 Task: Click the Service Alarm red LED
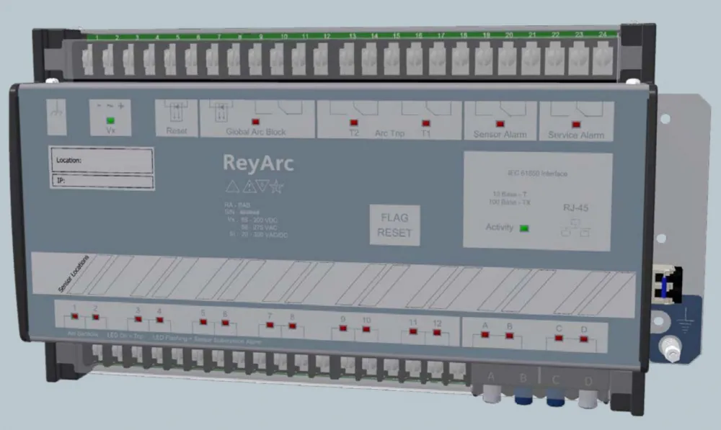pos(575,125)
